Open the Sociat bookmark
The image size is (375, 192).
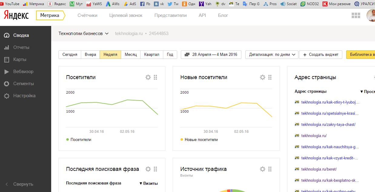289,4
